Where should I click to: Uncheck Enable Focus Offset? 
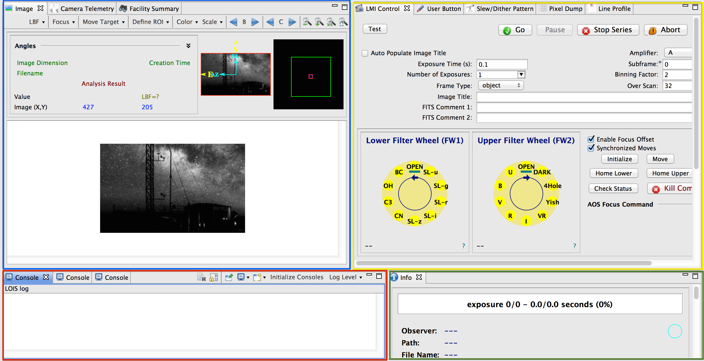click(x=591, y=139)
